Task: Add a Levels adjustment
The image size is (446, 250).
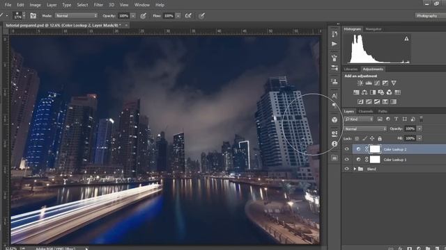Action: 369,83
